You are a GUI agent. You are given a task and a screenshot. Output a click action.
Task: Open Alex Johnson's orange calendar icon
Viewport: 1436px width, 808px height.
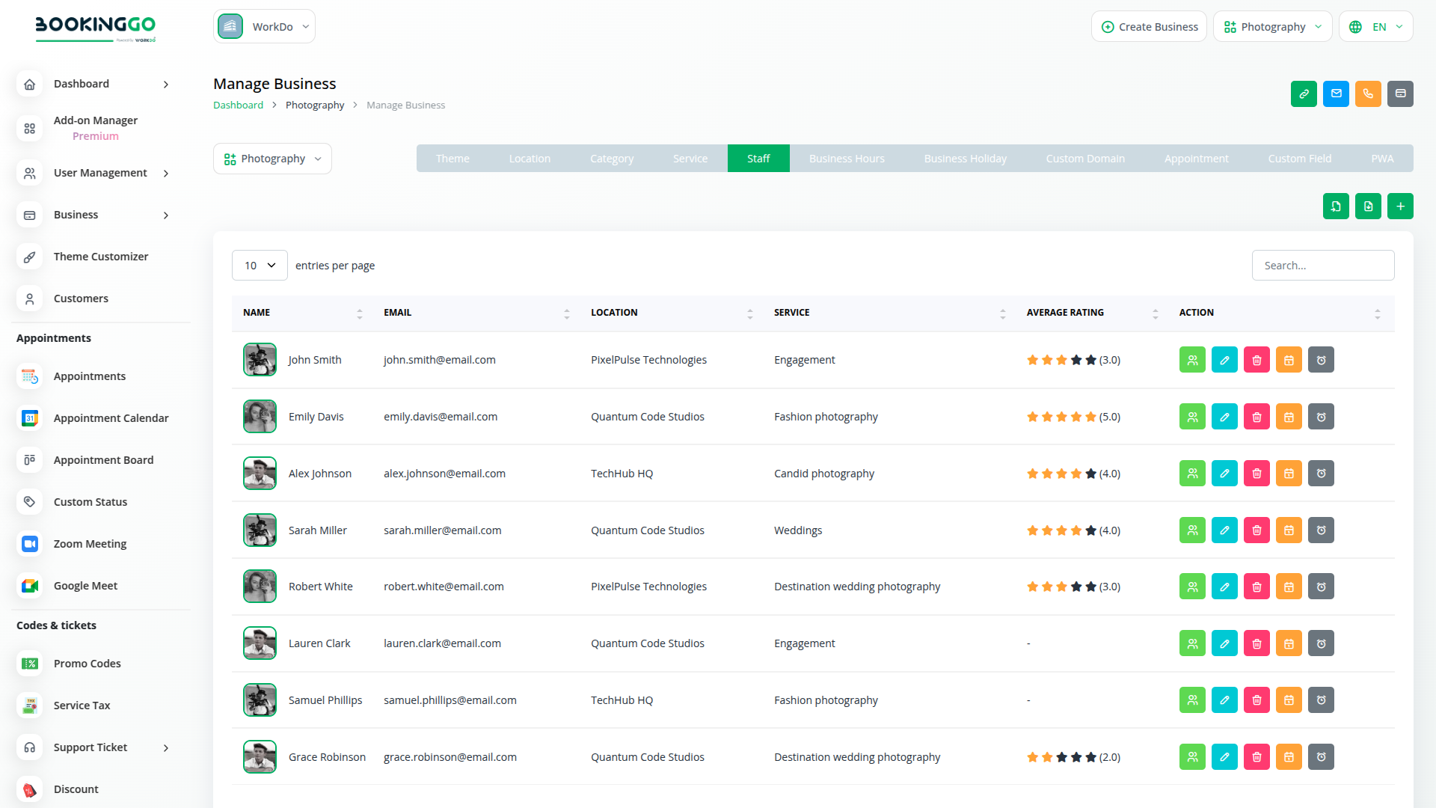tap(1289, 474)
